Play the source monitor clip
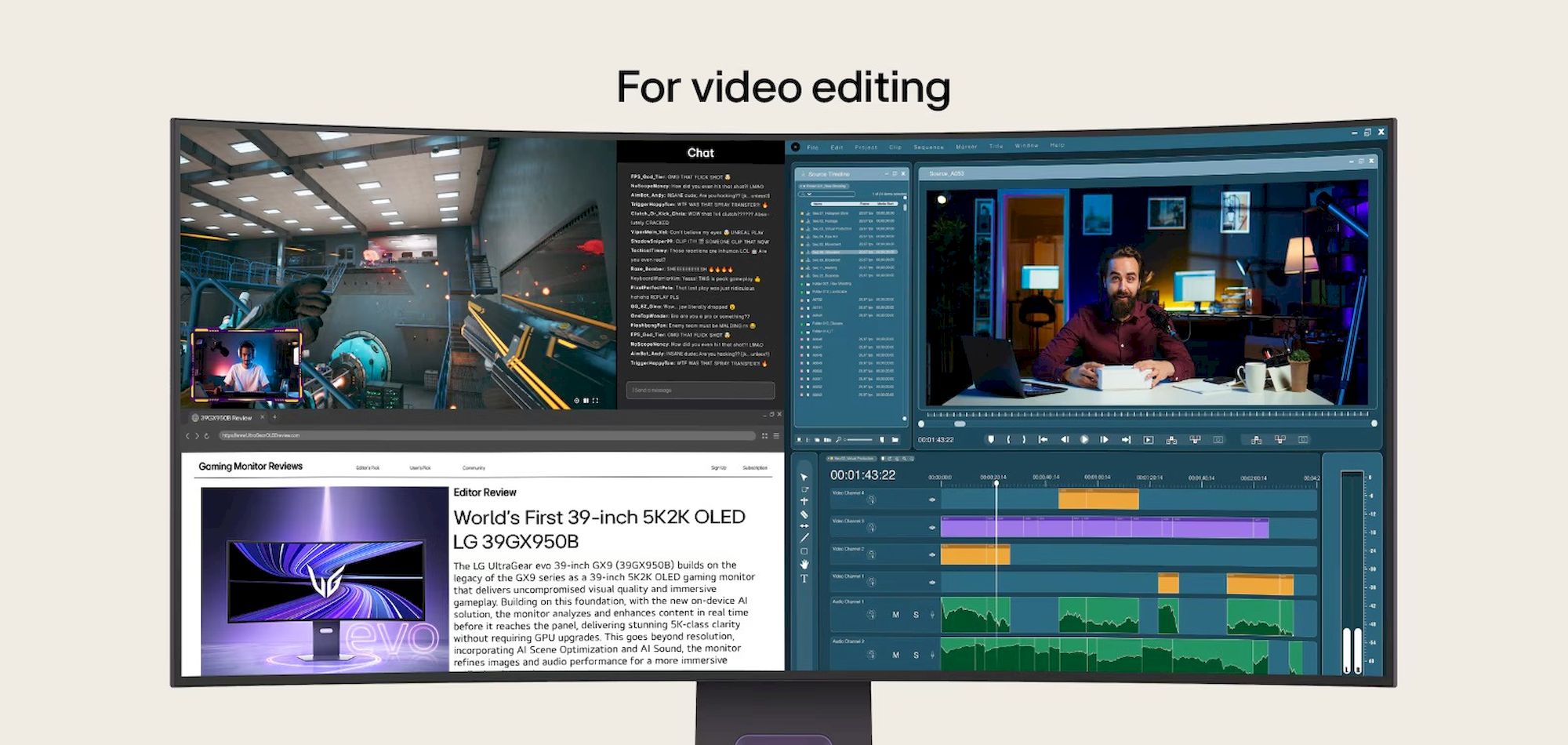1568x745 pixels. pos(1083,440)
